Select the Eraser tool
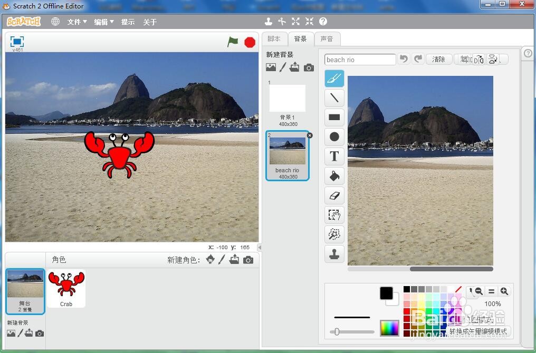 [x=334, y=195]
